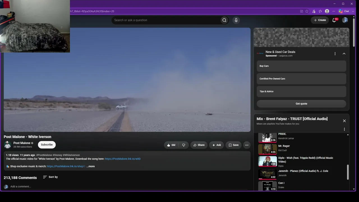Open more actions for the video
Screen dimensions: 359x202
247,145
